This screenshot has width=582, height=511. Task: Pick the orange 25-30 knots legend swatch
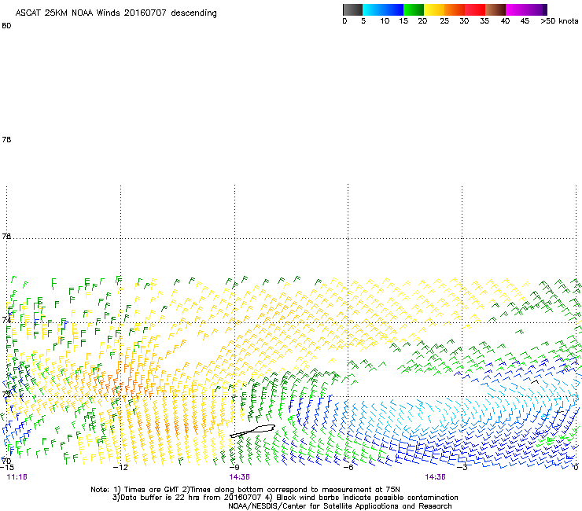coord(455,9)
